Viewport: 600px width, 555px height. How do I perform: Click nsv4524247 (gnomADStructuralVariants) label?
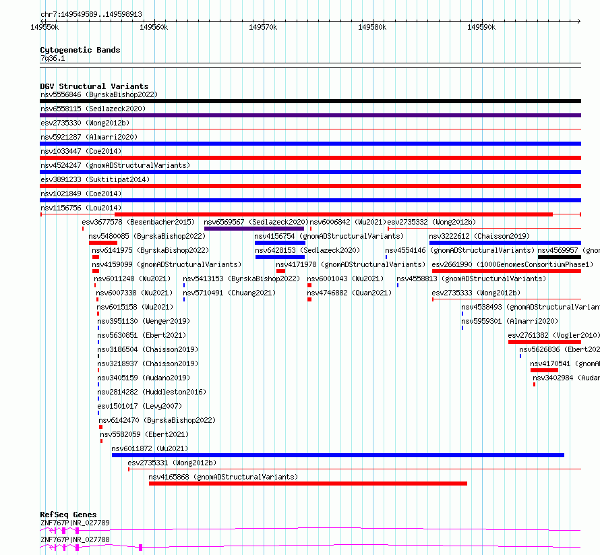tap(115, 165)
